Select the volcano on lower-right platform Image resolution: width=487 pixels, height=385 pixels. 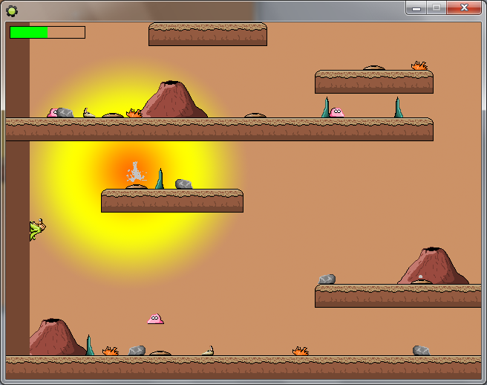(x=433, y=266)
